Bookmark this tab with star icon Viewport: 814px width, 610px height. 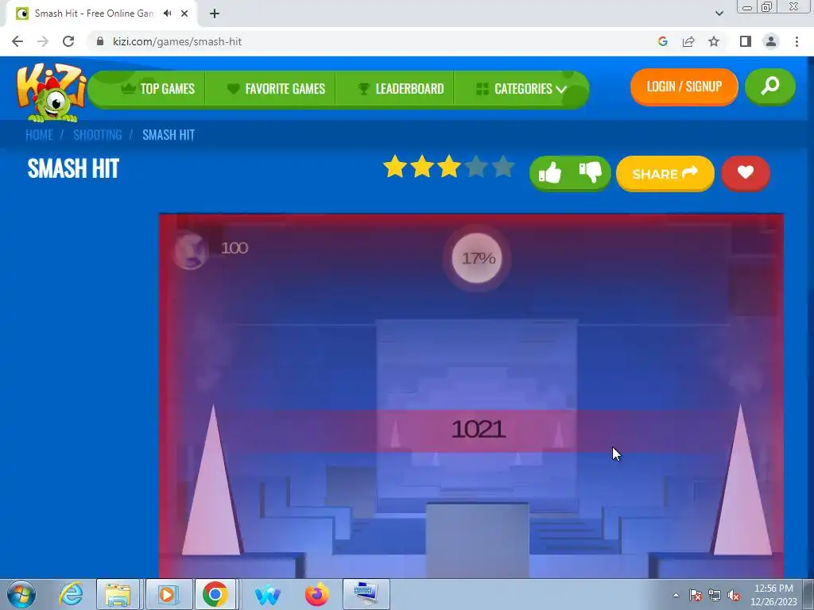coord(714,41)
